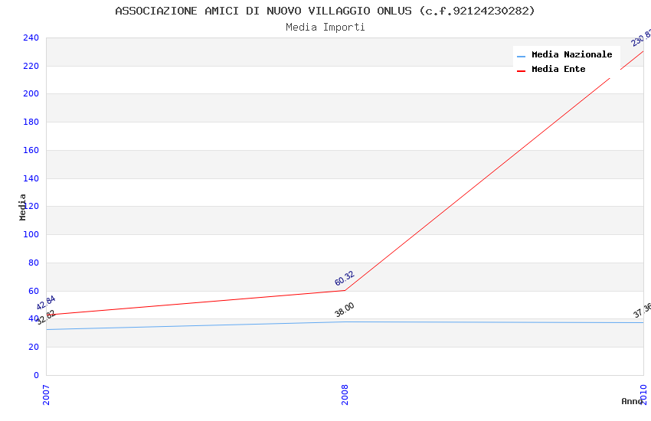Click the y-axis value 0
This screenshot has width=651, height=421.
[x=36, y=375]
